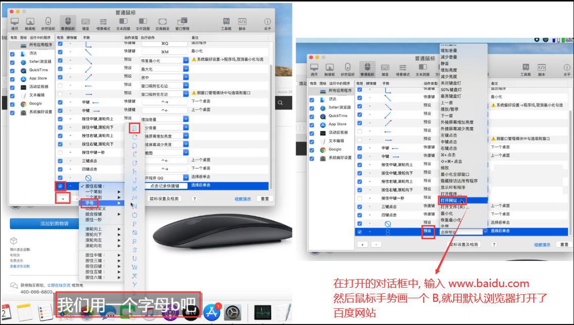
Task: Click 鼠标设置及检测 button in left window
Action: click(x=164, y=199)
